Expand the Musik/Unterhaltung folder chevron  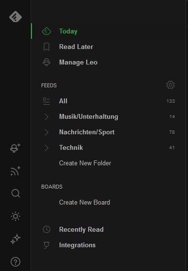click(47, 117)
